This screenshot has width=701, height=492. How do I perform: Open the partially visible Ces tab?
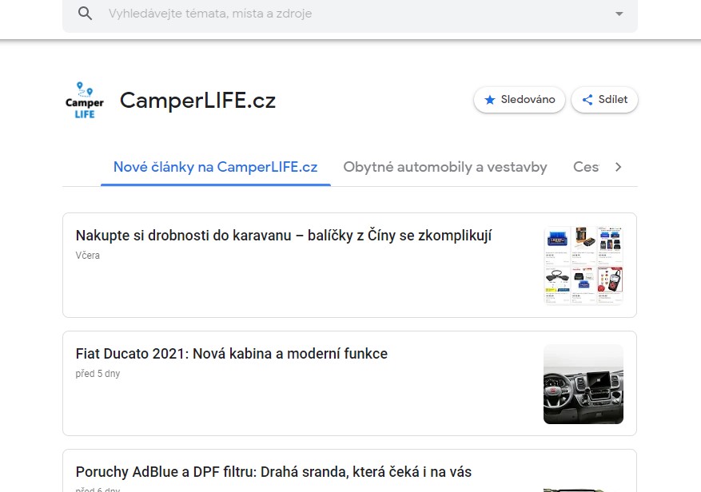click(586, 167)
